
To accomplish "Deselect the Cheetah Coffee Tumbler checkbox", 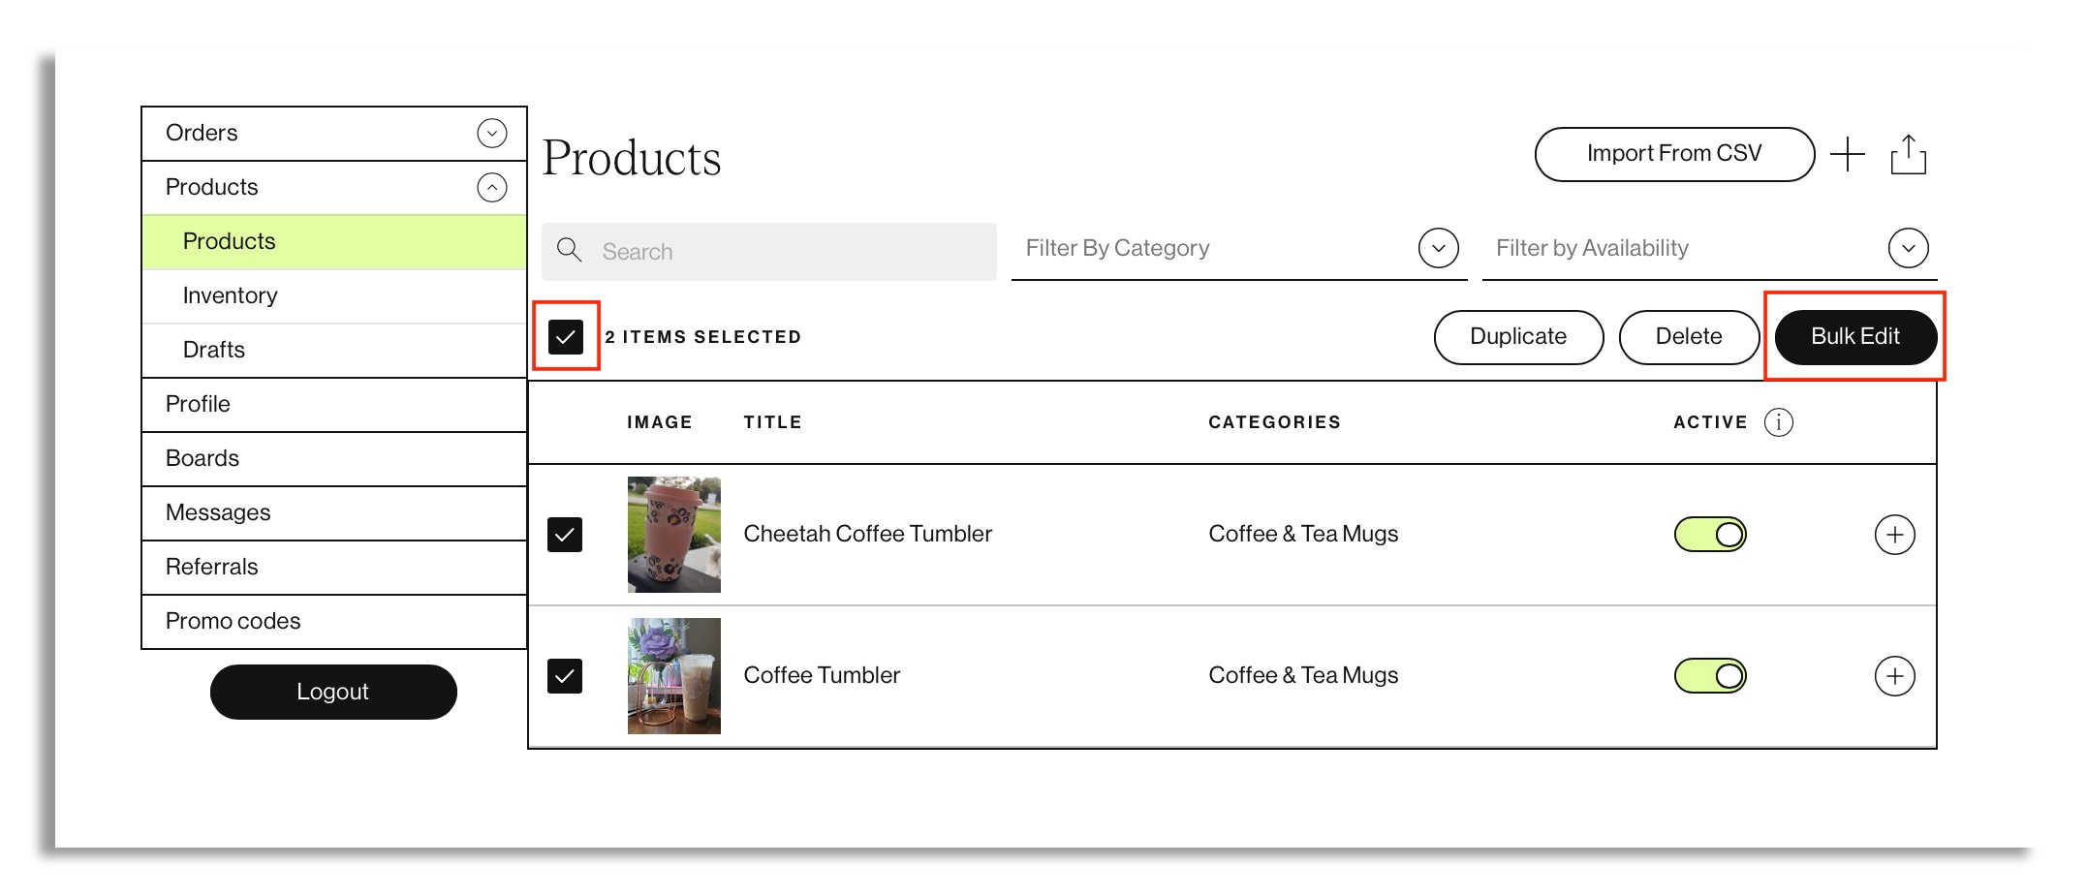I will point(565,535).
